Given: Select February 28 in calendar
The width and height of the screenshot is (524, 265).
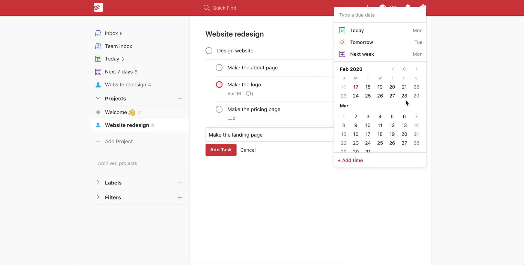Looking at the screenshot, I should click(404, 96).
